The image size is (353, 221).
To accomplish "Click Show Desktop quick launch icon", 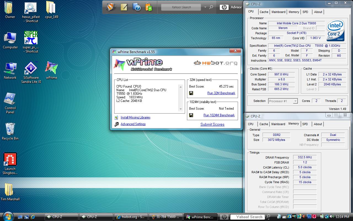I will (20, 217).
